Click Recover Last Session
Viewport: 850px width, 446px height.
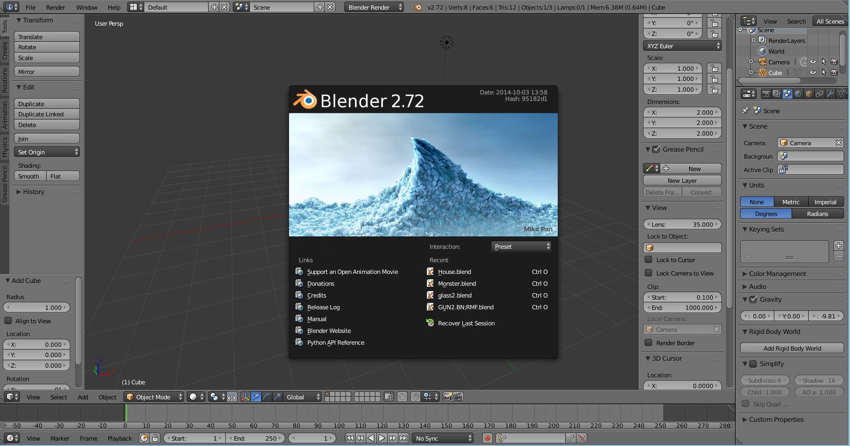point(466,323)
